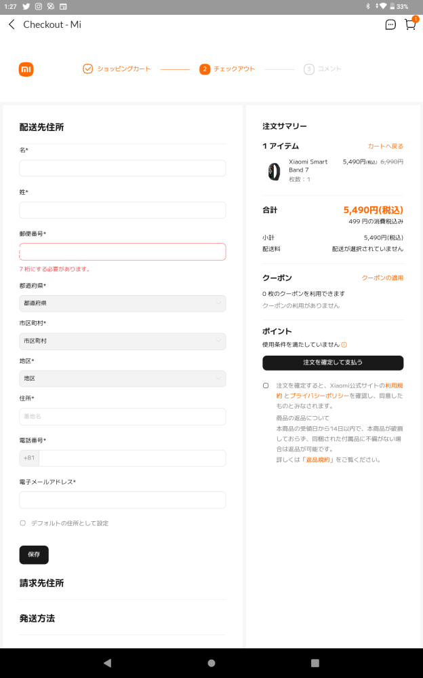Click the orange Mi logo
The width and height of the screenshot is (423, 678).
tap(26, 69)
